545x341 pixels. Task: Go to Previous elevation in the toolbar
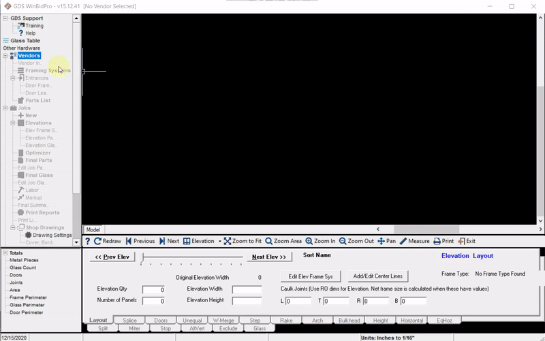point(140,241)
